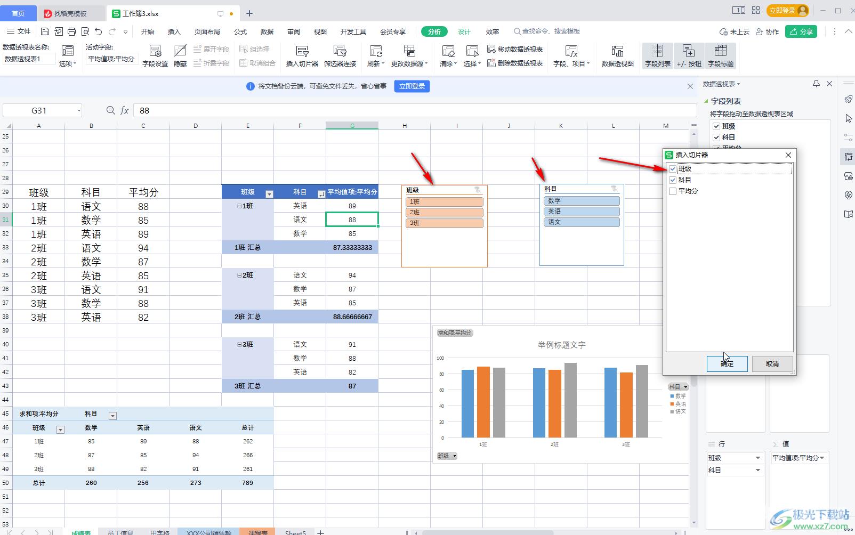Select 数学 in the 科目 slicer
855x535 pixels.
(582, 201)
